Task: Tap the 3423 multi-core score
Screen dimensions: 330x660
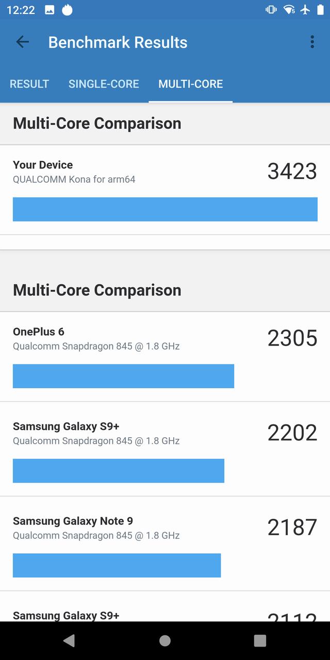Action: [292, 171]
